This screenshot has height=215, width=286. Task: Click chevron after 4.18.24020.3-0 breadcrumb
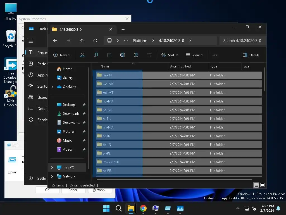tap(190, 41)
